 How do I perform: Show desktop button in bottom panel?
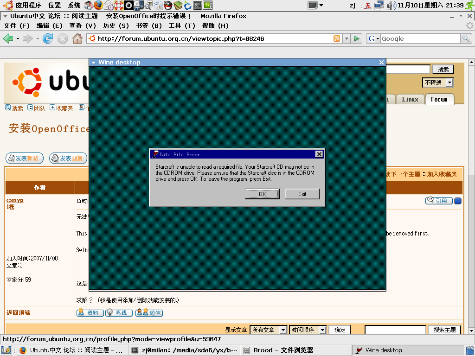[x=6, y=350]
